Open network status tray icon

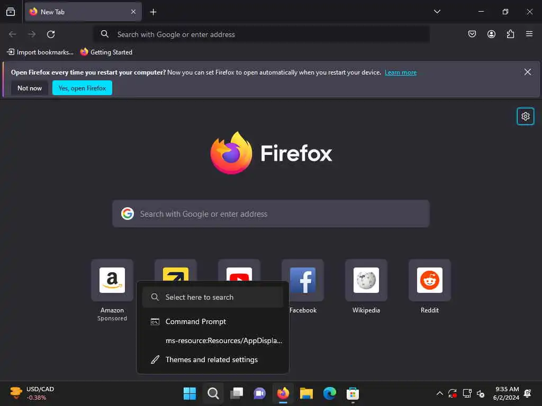pos(467,393)
